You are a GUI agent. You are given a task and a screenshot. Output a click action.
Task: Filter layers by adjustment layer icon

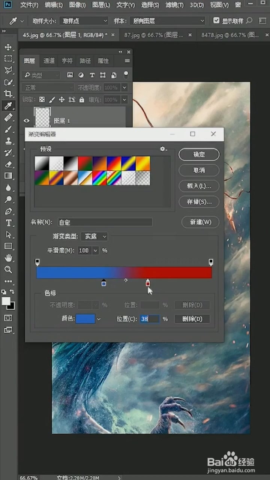pyautogui.click(x=81, y=75)
